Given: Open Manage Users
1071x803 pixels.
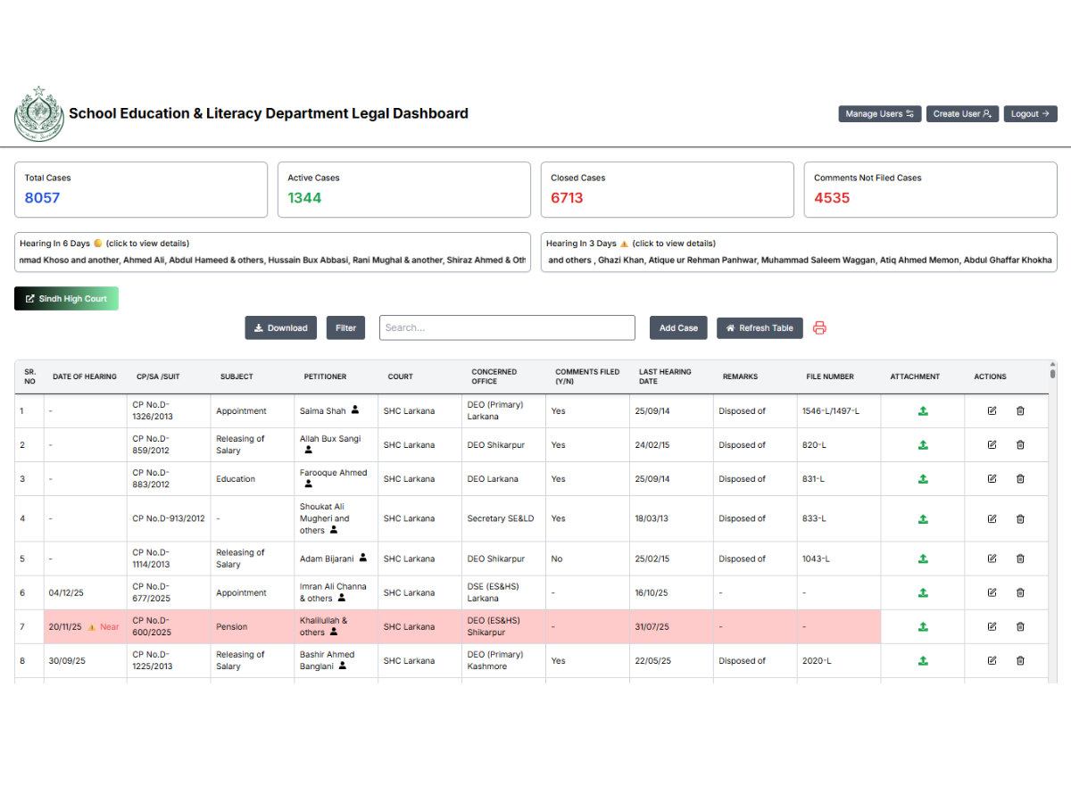Looking at the screenshot, I should 879,113.
